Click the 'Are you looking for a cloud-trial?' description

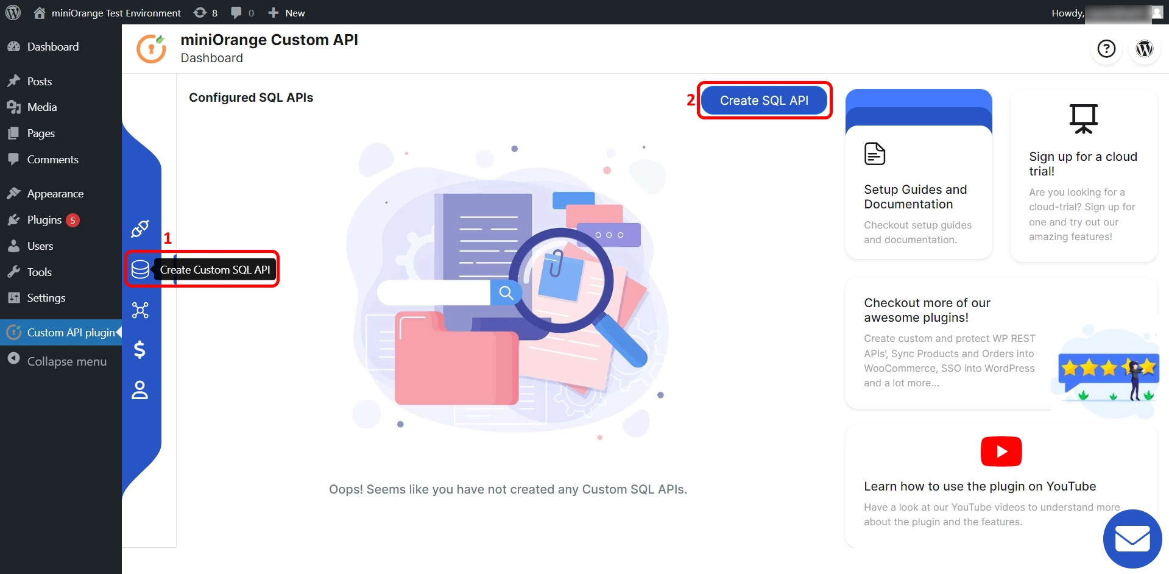tap(1082, 214)
